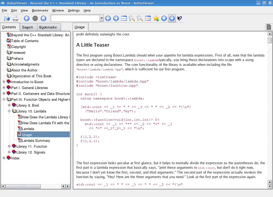Open the File menu
Screen dimensions: 273x197
pyautogui.click(x=4, y=10)
